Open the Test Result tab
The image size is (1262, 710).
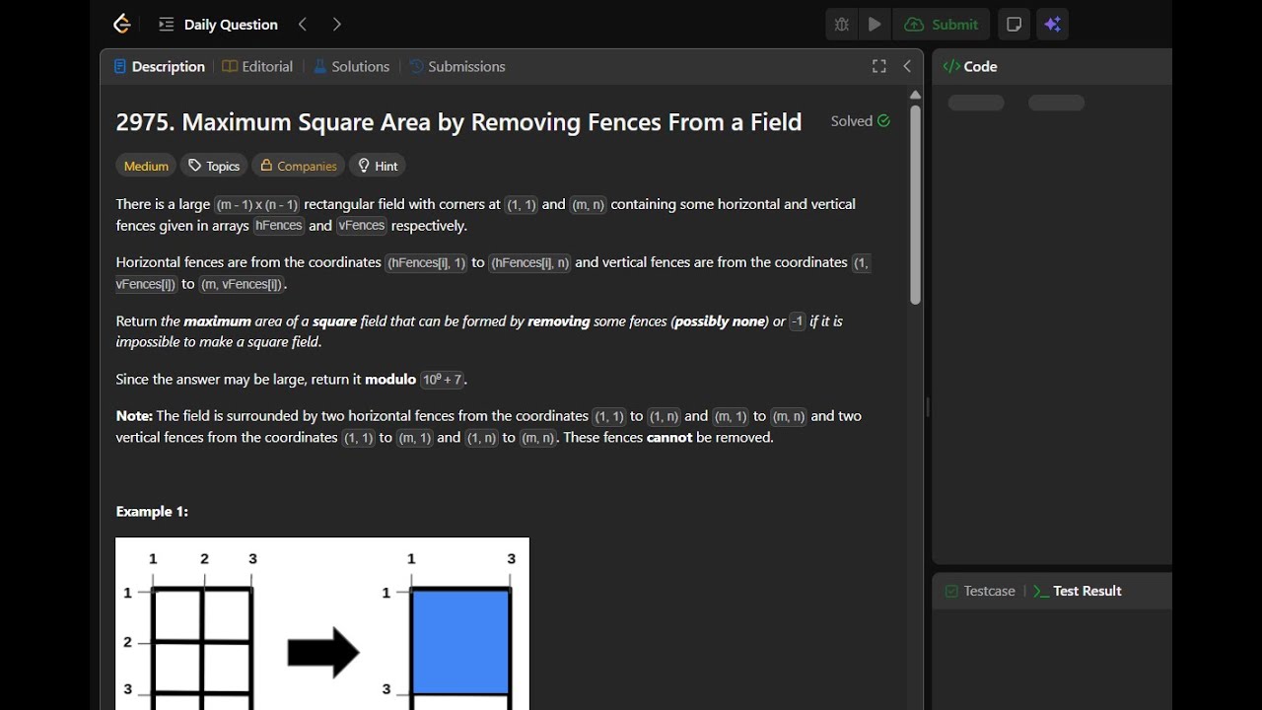(1078, 591)
